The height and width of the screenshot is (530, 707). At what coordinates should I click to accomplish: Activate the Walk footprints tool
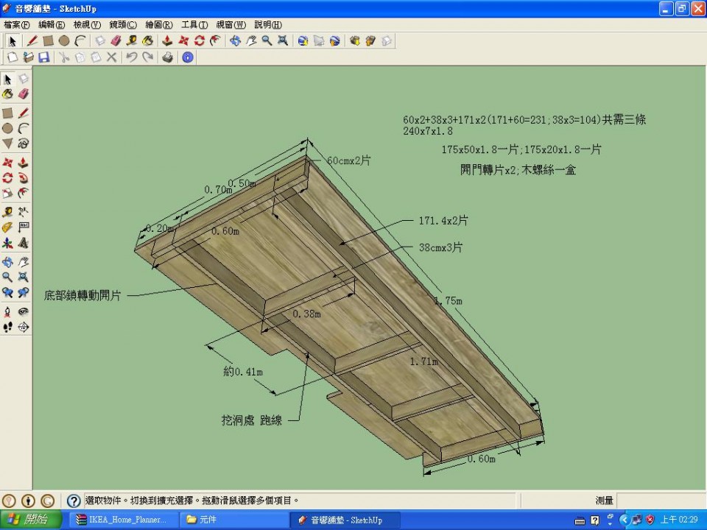pos(7,328)
